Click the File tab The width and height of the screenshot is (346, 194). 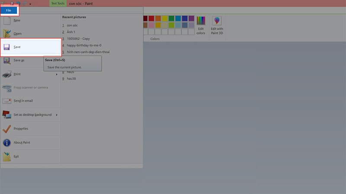[x=9, y=10]
